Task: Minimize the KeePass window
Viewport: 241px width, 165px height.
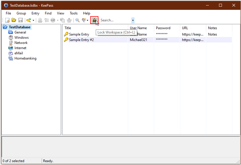Action: (207, 5)
